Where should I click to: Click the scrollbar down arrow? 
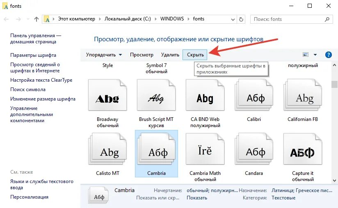coord(334,181)
